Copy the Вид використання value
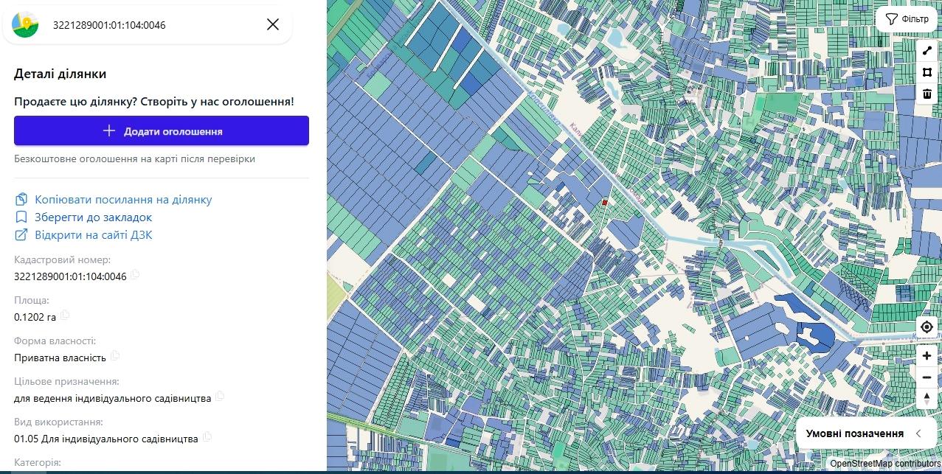The height and width of the screenshot is (474, 942). pos(207,437)
